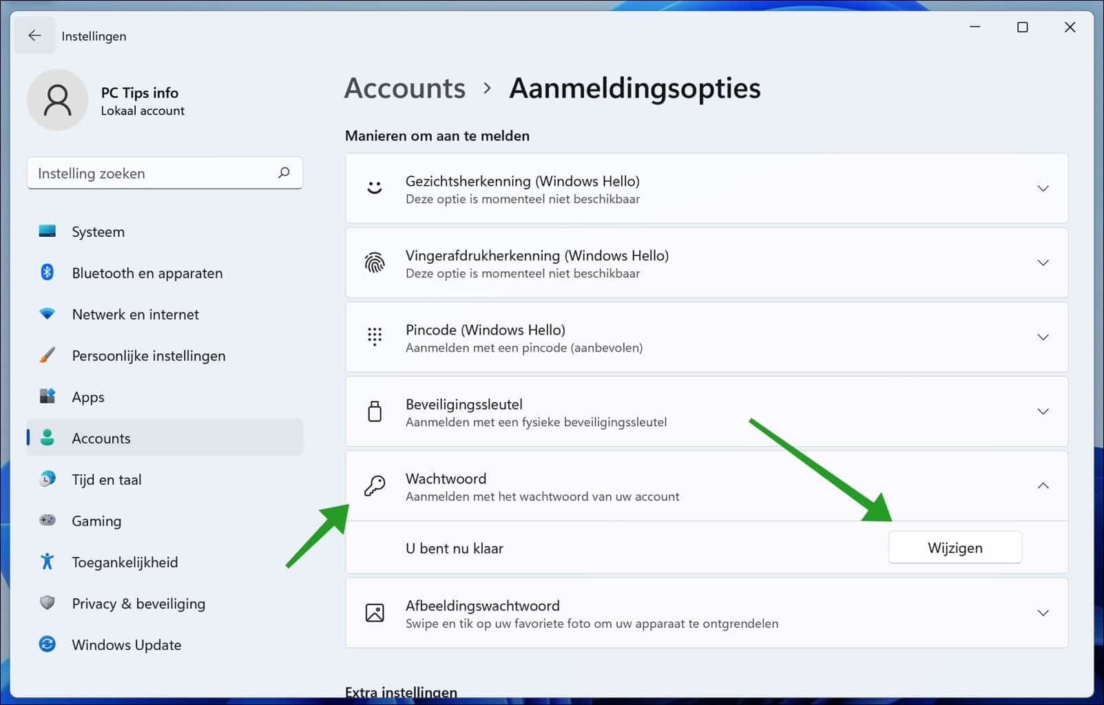
Task: Click the Afbeeldingswachtwoord title text
Action: pyautogui.click(x=482, y=606)
